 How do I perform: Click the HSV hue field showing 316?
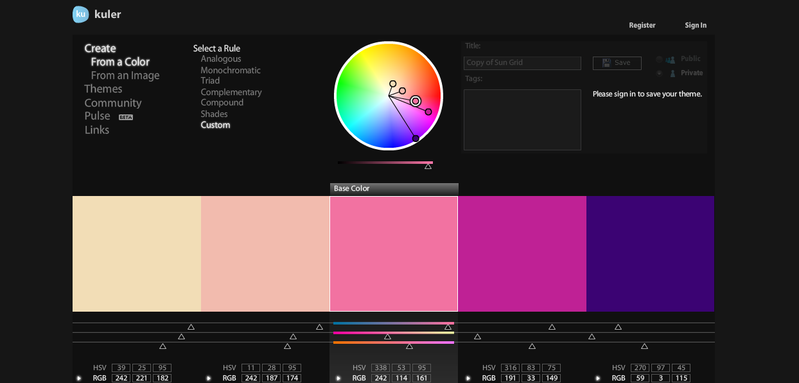[x=510, y=368]
